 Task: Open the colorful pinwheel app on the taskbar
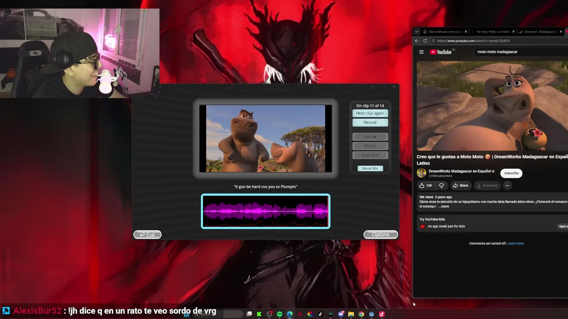(x=310, y=314)
